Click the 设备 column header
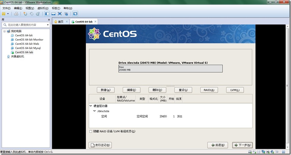This screenshot has height=155, width=291. [x=102, y=99]
